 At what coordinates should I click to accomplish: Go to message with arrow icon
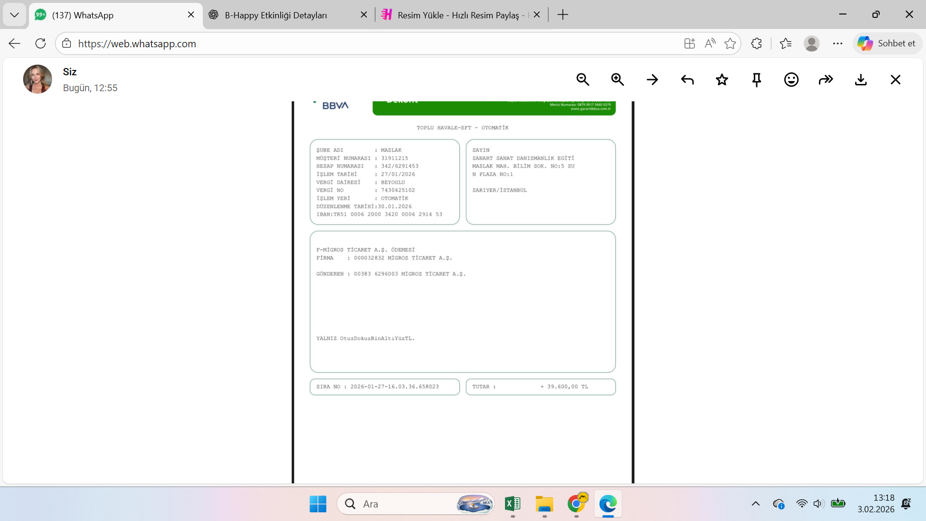652,80
